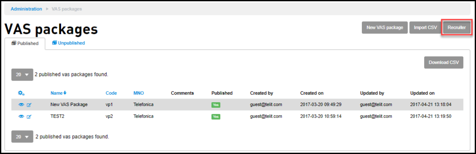This screenshot has width=476, height=154.
Task: Click the Updated by column header
Action: tap(372, 93)
